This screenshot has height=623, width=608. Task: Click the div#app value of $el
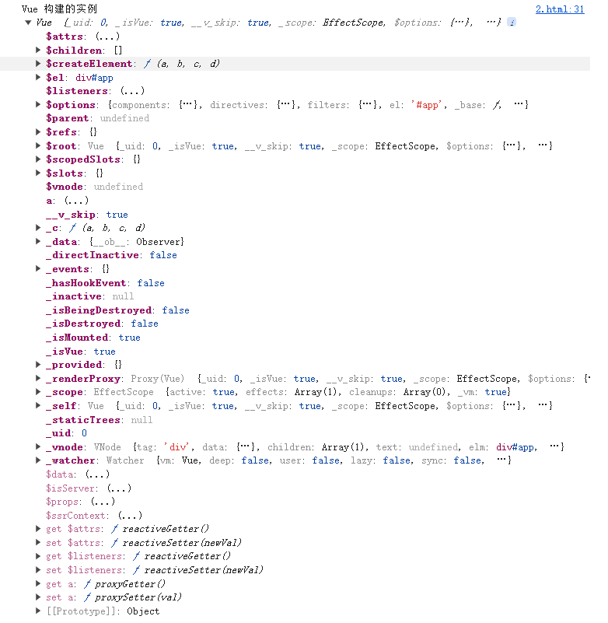[94, 78]
